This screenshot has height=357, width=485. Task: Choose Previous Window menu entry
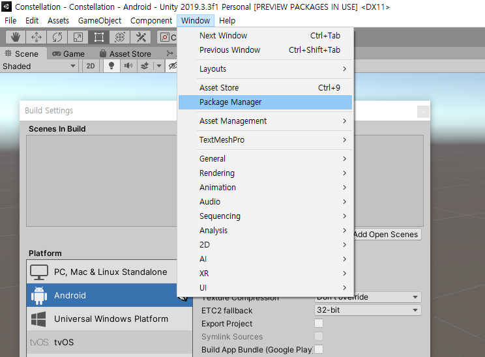(x=265, y=50)
